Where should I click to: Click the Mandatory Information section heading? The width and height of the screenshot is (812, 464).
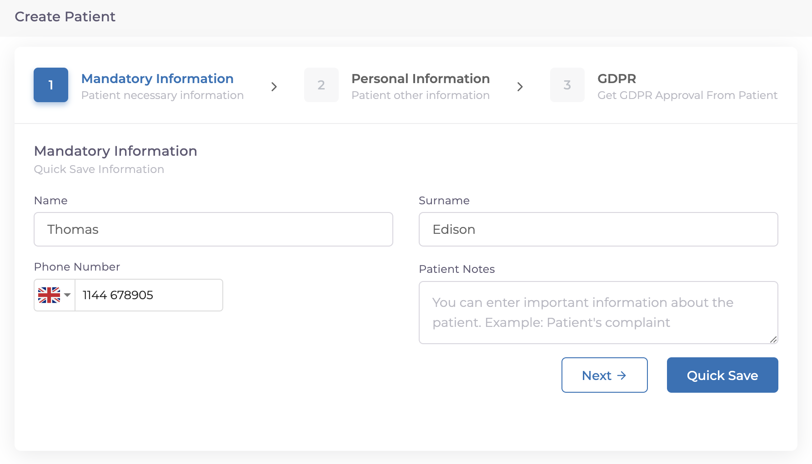pos(115,151)
